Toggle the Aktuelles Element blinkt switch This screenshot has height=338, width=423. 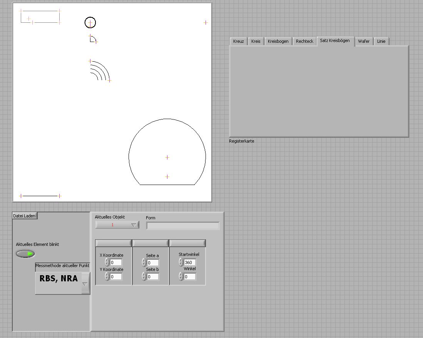[x=25, y=254]
